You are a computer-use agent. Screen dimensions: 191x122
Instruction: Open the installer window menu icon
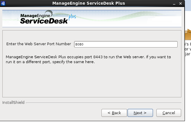click(x=3, y=3)
